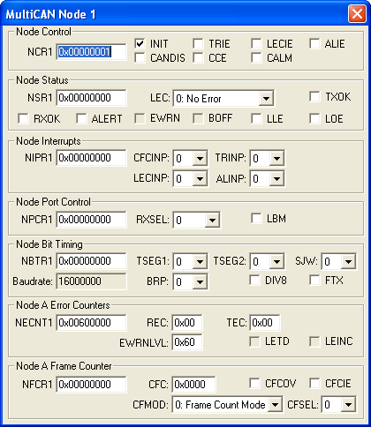Toggle the LLE checkbox
The image size is (371, 427).
pos(256,119)
